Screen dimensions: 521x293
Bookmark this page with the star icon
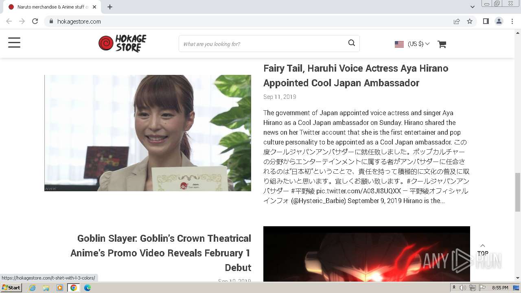pos(470,21)
